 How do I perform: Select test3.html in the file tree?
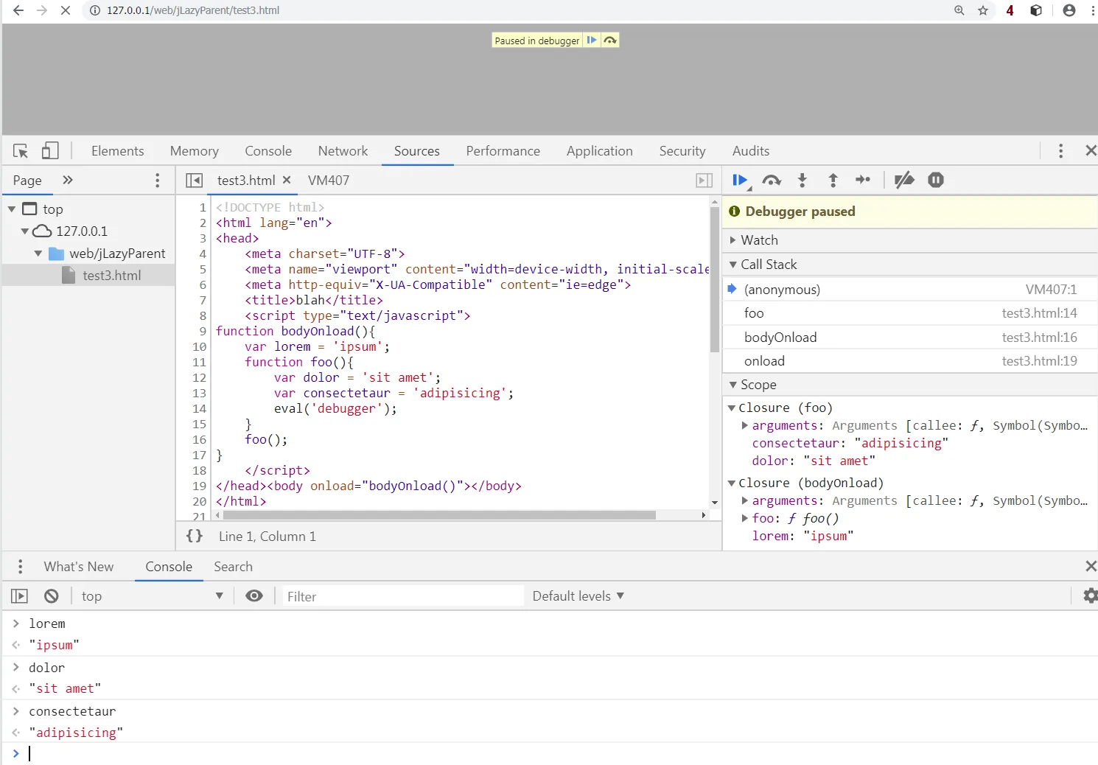(x=111, y=276)
